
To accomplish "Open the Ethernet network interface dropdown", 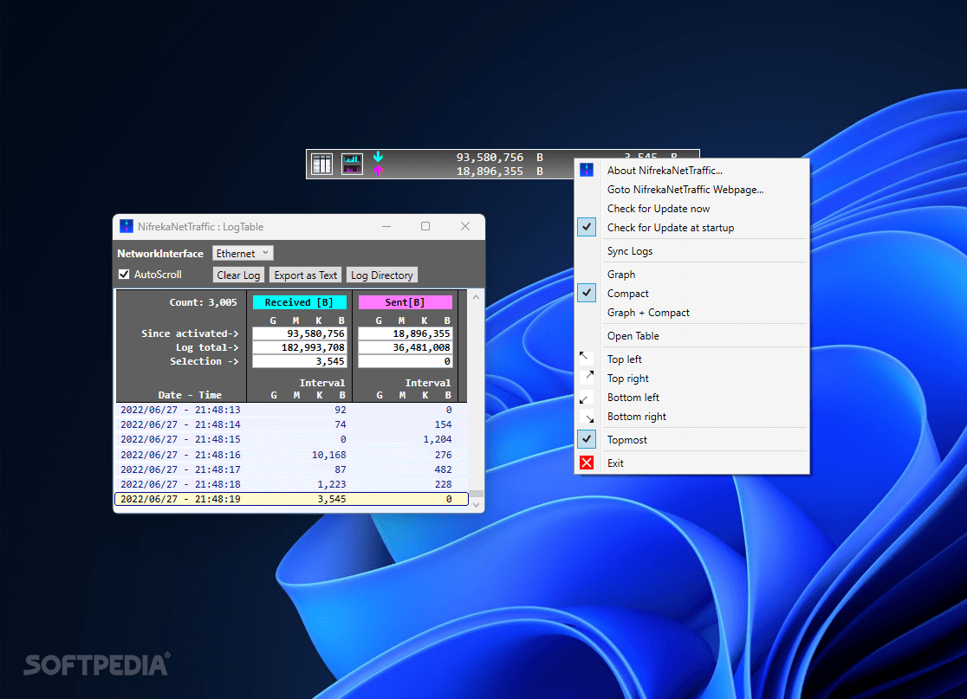I will tap(243, 253).
